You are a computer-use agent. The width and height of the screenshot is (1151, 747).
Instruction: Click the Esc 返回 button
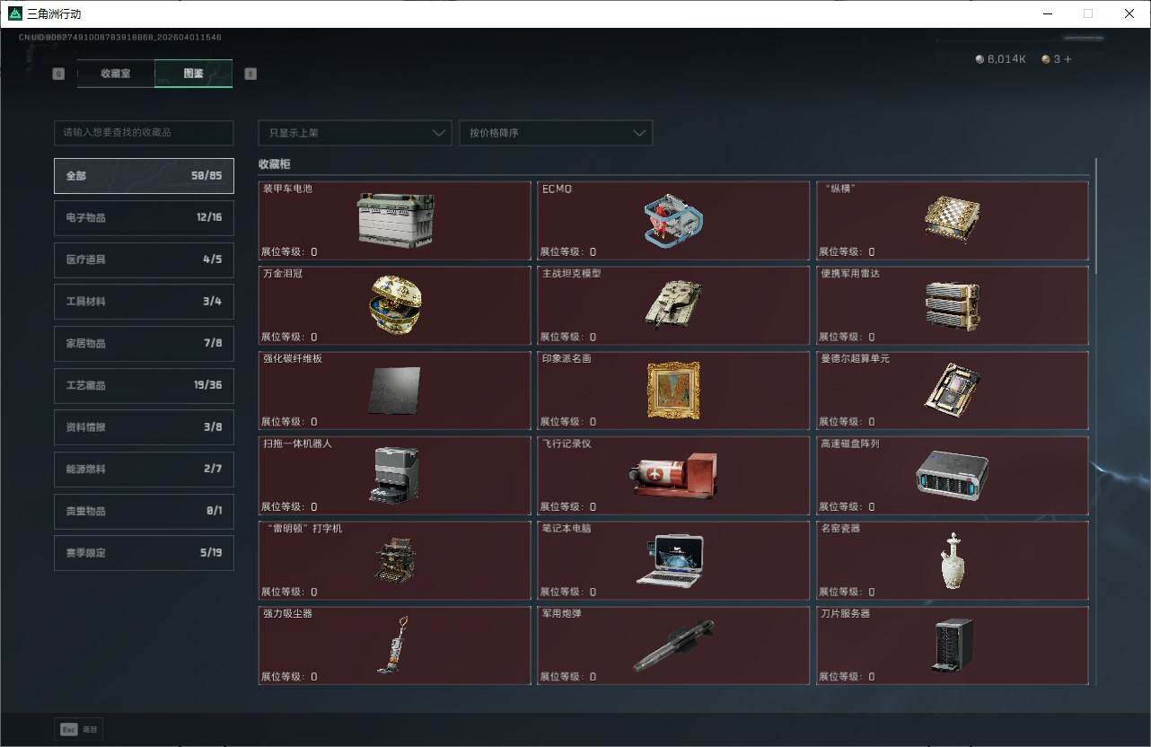click(78, 729)
